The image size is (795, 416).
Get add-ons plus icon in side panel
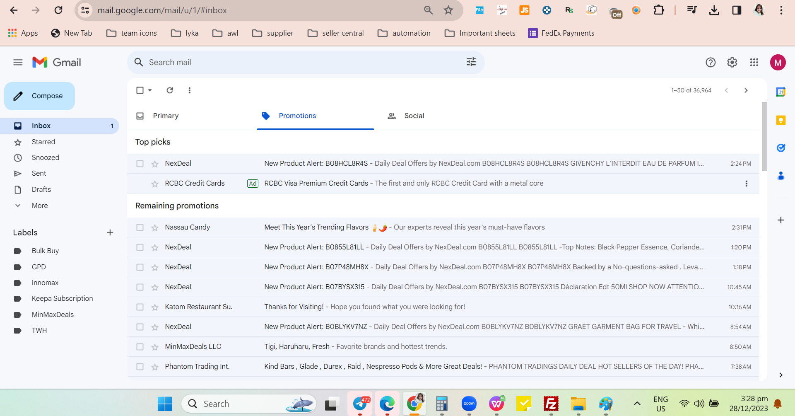pyautogui.click(x=781, y=220)
